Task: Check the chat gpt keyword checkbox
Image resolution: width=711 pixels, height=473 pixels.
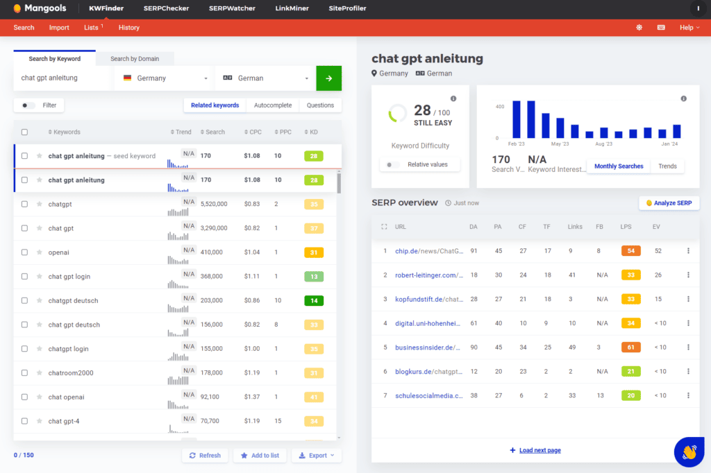Action: coord(24,228)
